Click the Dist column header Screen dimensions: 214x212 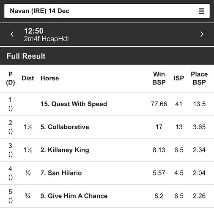[28, 78]
